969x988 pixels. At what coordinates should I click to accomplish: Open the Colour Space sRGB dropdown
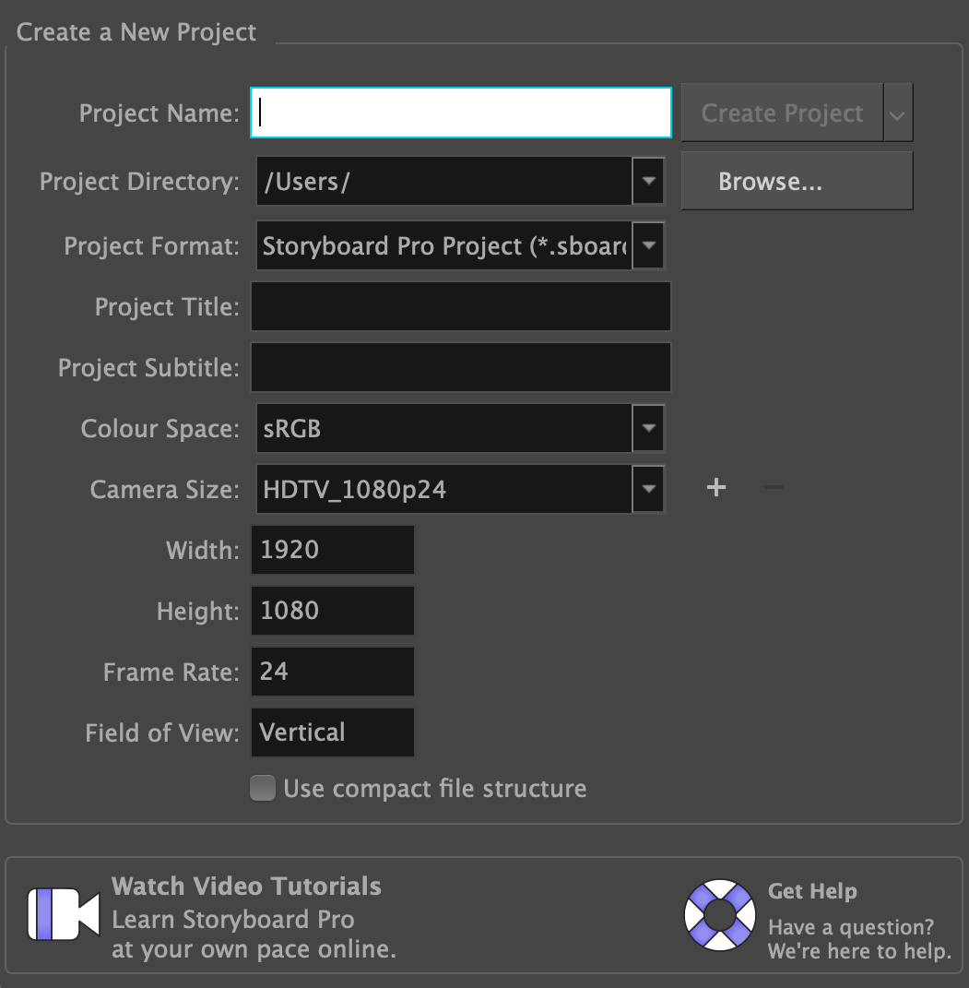click(648, 428)
